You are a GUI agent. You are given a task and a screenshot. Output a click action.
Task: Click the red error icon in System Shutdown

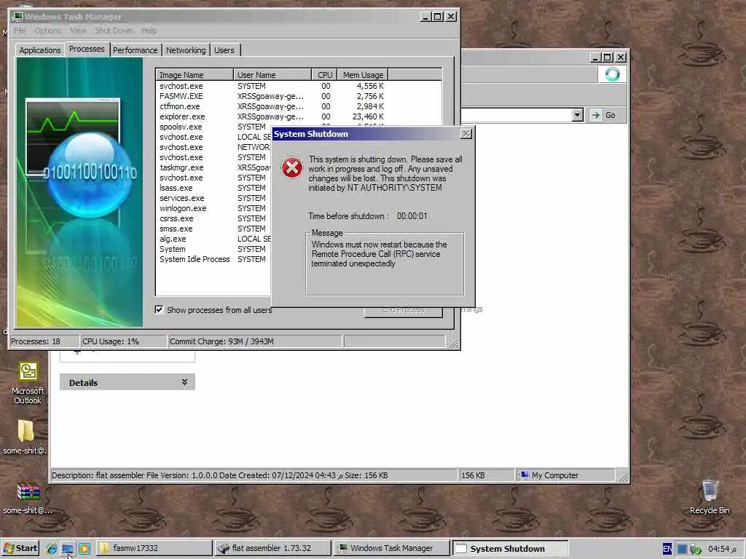pyautogui.click(x=291, y=167)
